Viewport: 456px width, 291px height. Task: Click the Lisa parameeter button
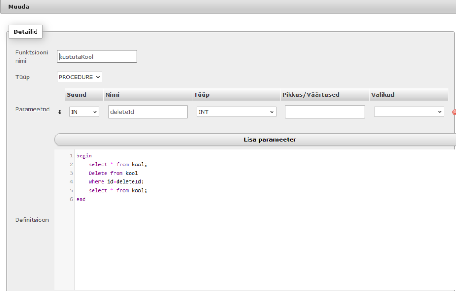pos(255,139)
